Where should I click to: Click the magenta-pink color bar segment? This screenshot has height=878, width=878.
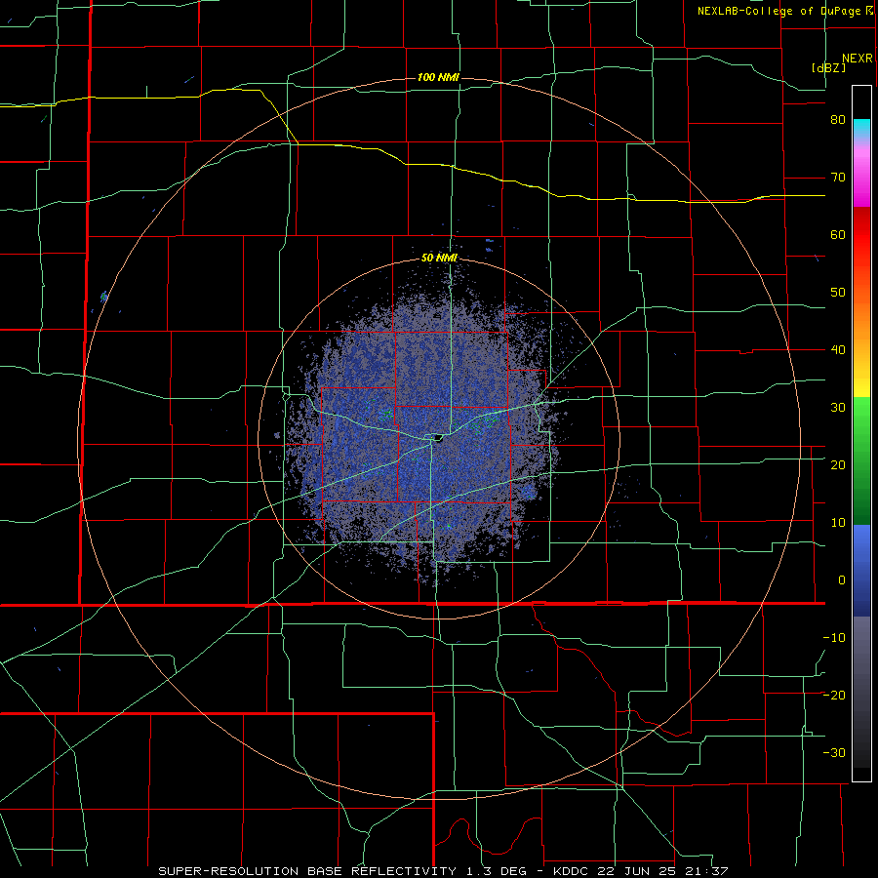coord(861,180)
